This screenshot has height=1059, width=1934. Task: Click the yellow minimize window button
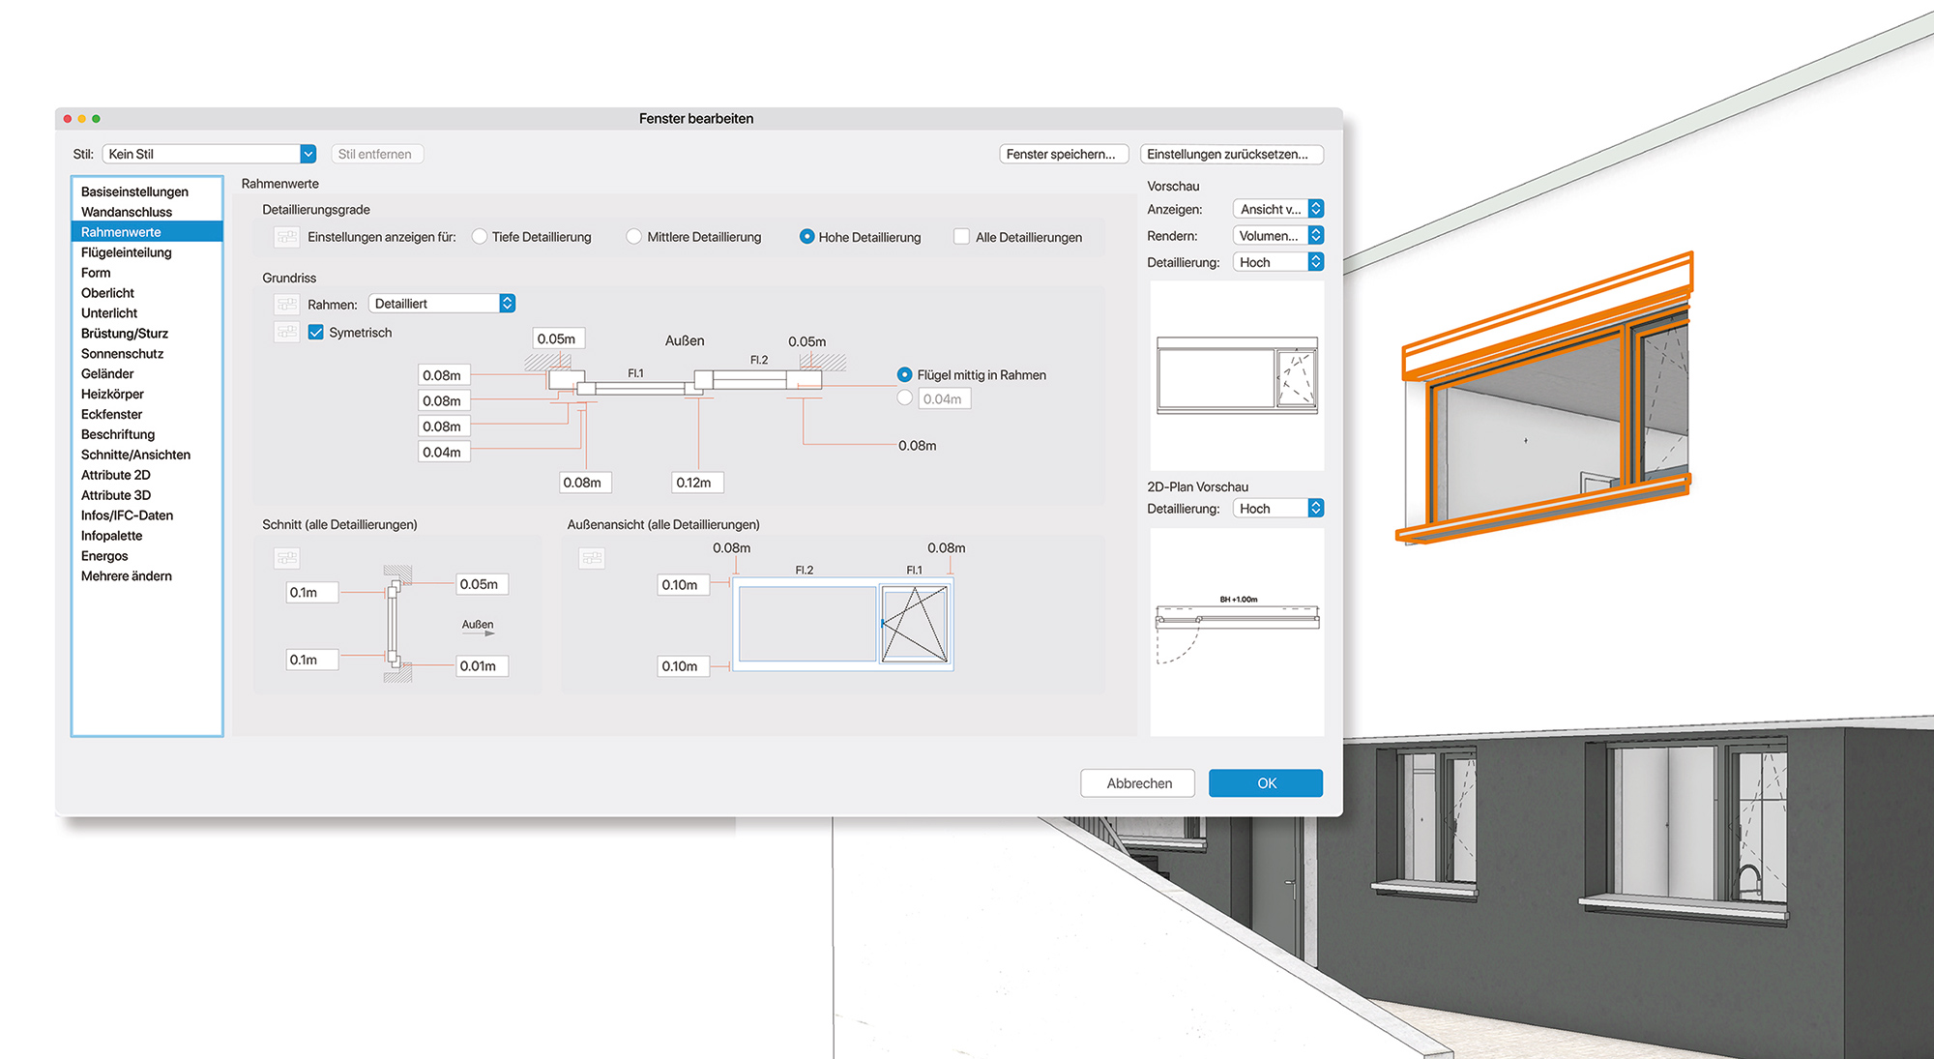82,119
